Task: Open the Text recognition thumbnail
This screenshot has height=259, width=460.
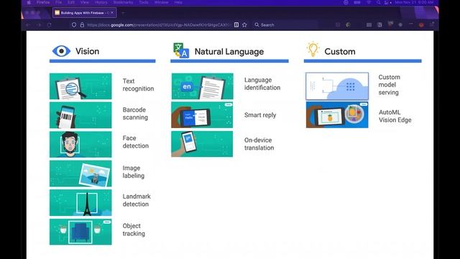Action: tap(80, 86)
